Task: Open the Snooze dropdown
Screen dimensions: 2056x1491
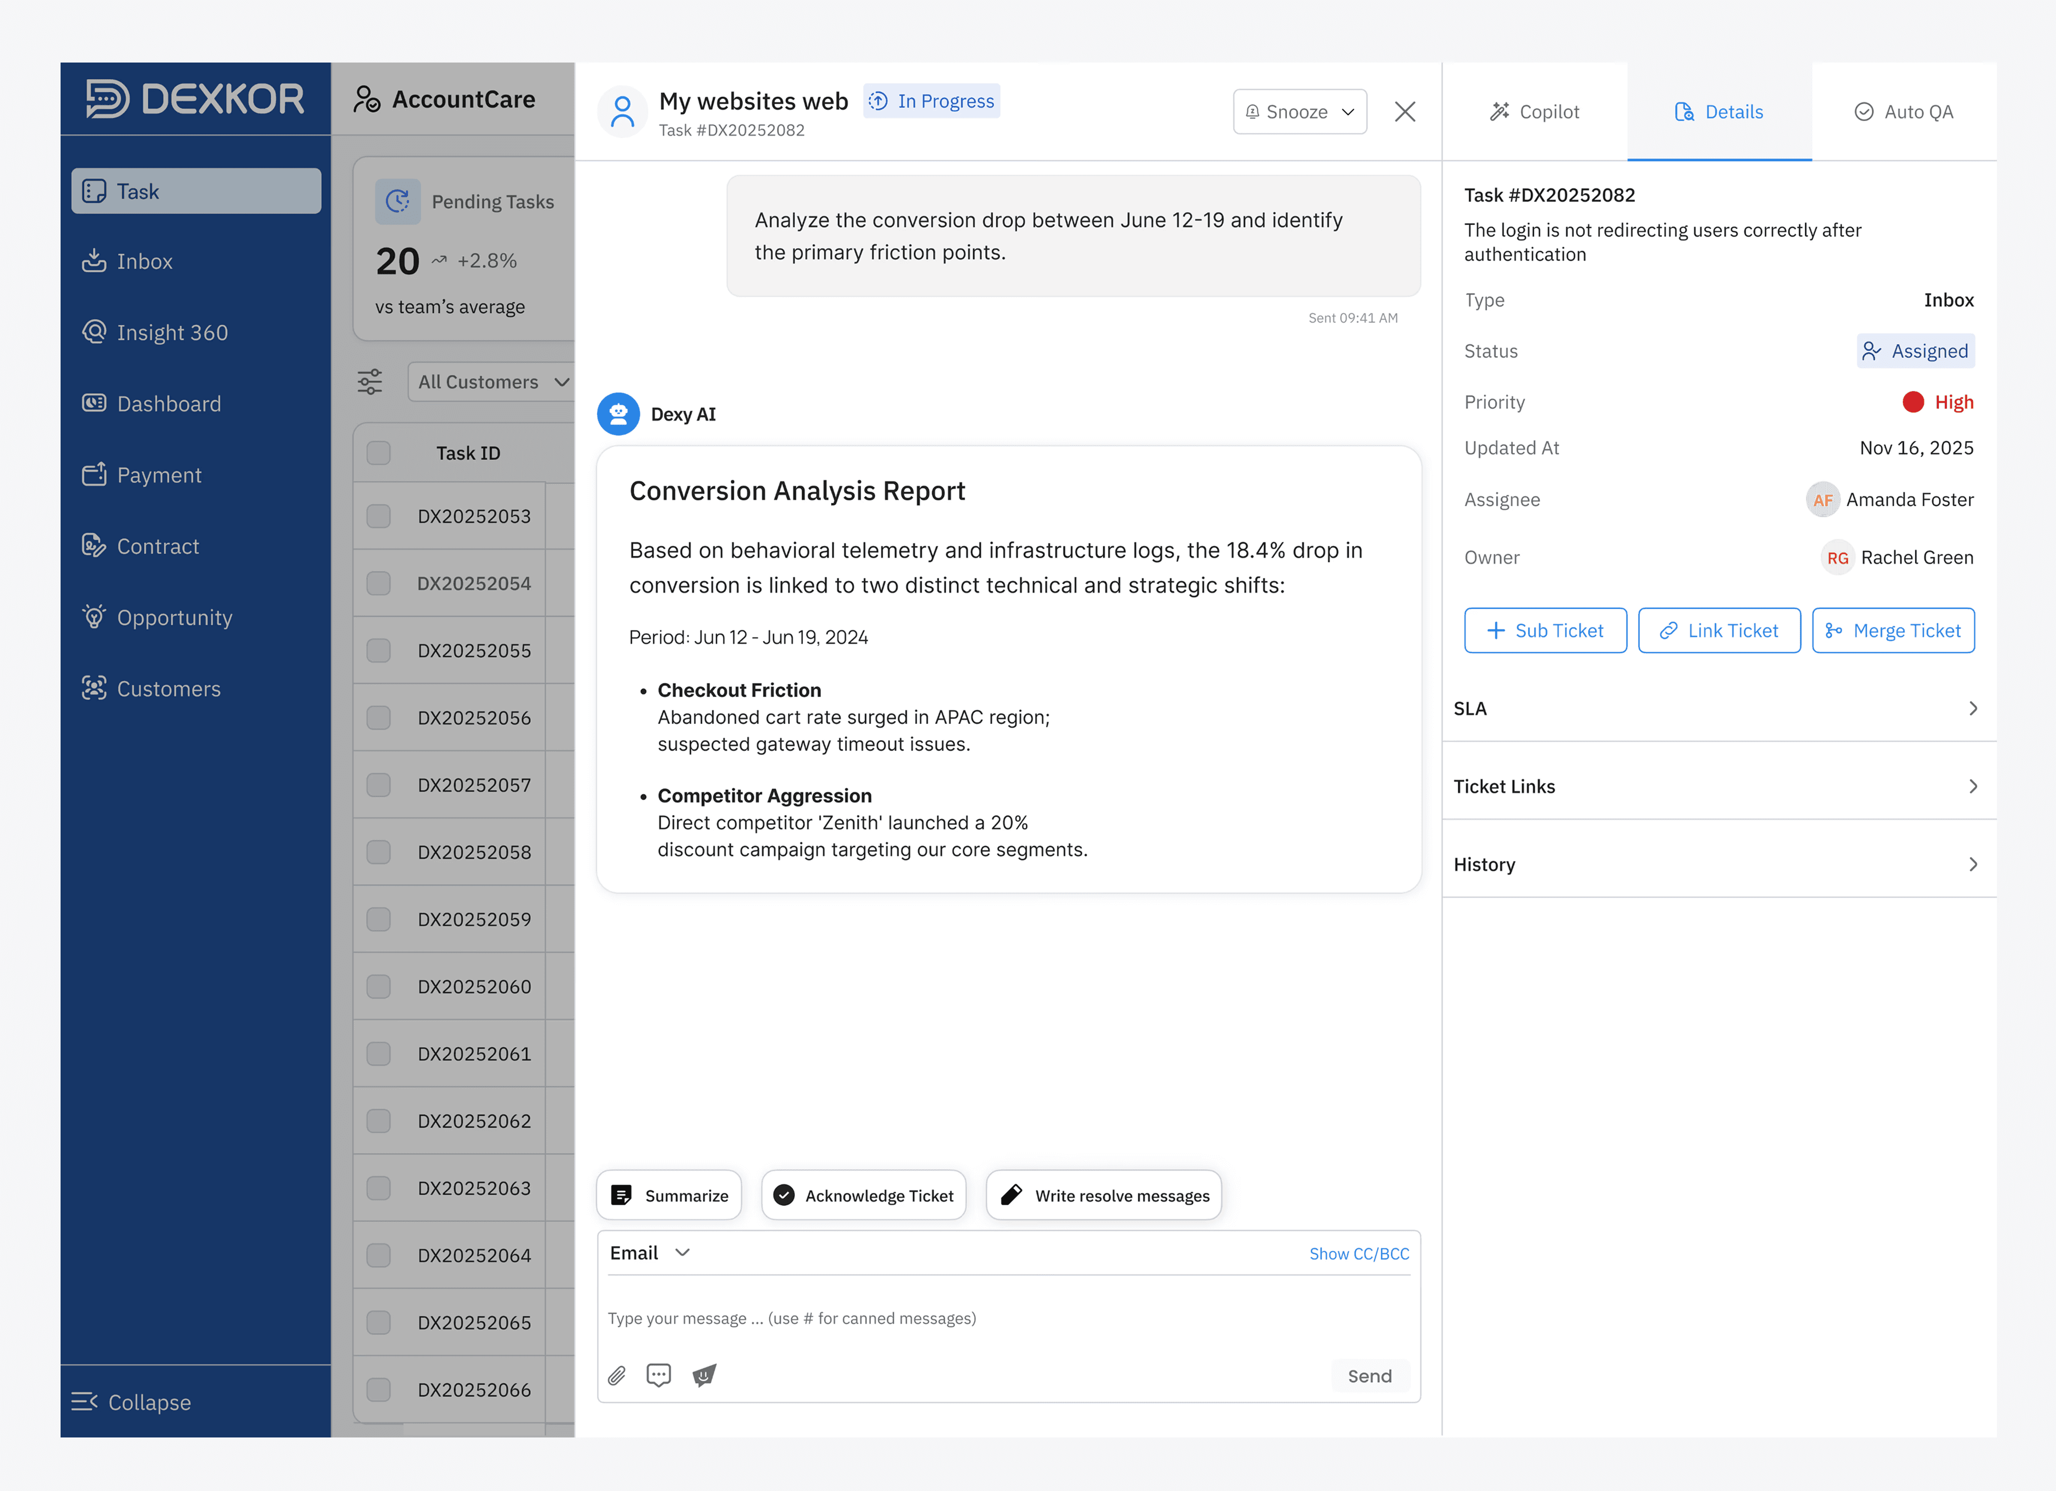Action: (1299, 112)
